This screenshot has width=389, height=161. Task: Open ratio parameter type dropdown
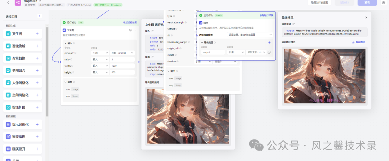click(100, 59)
